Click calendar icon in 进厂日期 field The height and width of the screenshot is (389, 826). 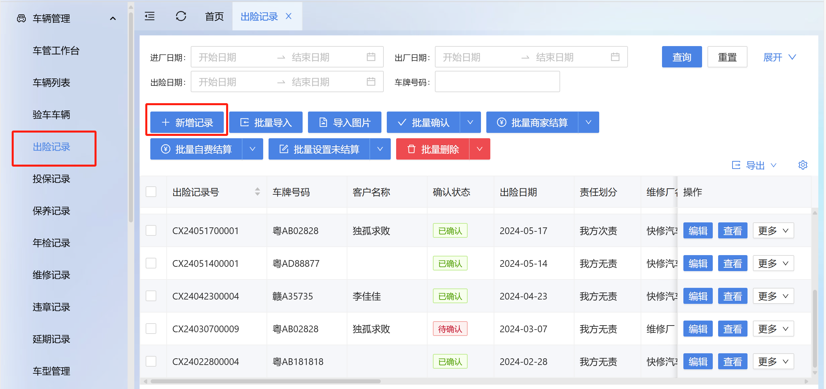(x=371, y=57)
